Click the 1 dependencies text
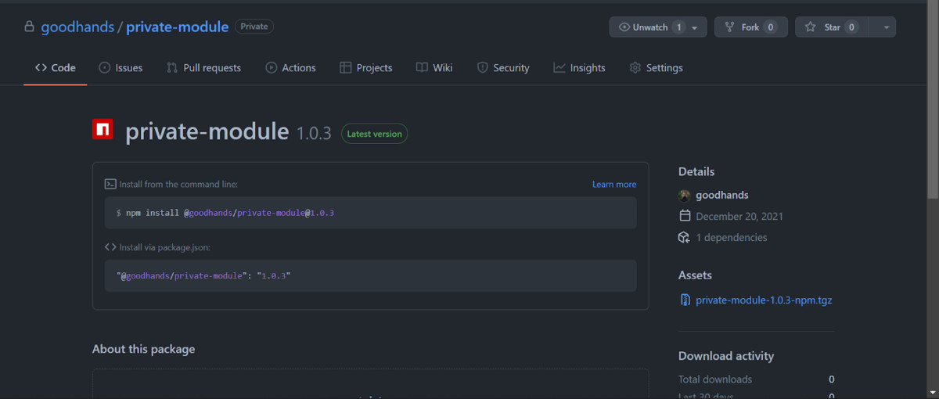 click(x=732, y=238)
